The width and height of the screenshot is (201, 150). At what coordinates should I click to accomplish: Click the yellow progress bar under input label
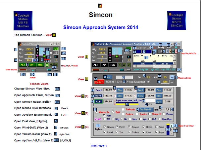[127, 104]
